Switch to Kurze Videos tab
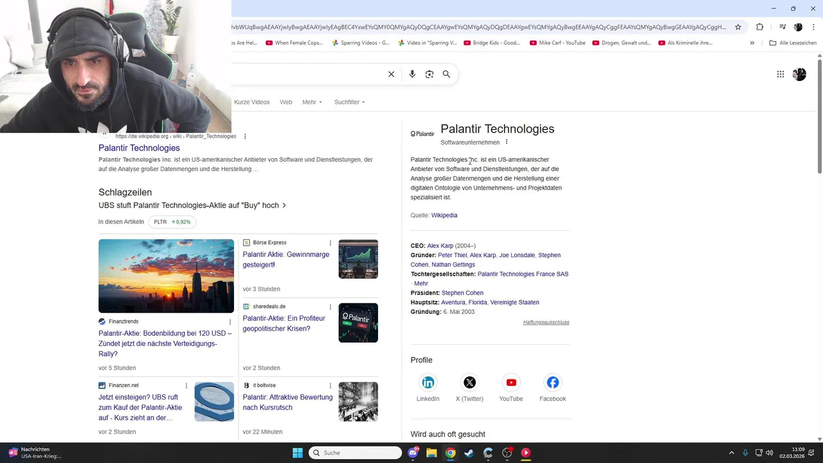The height and width of the screenshot is (463, 823). (x=252, y=102)
